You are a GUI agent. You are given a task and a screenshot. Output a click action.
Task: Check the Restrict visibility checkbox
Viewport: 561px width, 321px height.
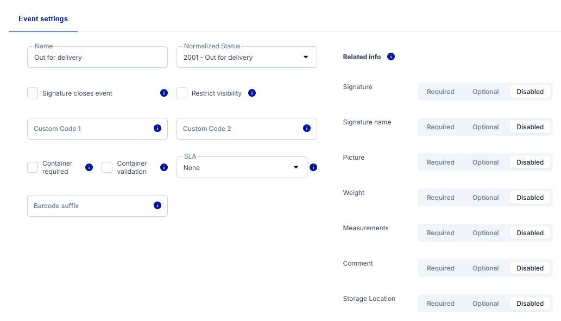tap(182, 93)
